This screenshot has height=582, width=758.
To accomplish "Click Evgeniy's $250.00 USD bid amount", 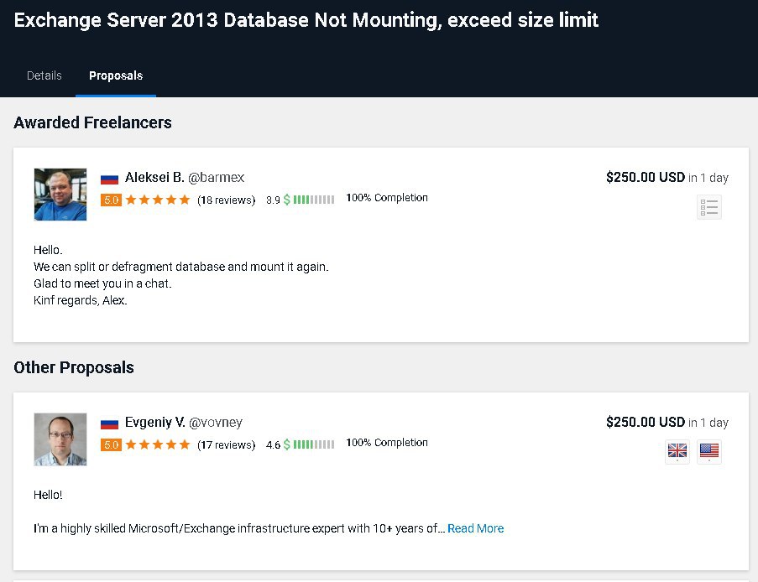I will point(646,422).
